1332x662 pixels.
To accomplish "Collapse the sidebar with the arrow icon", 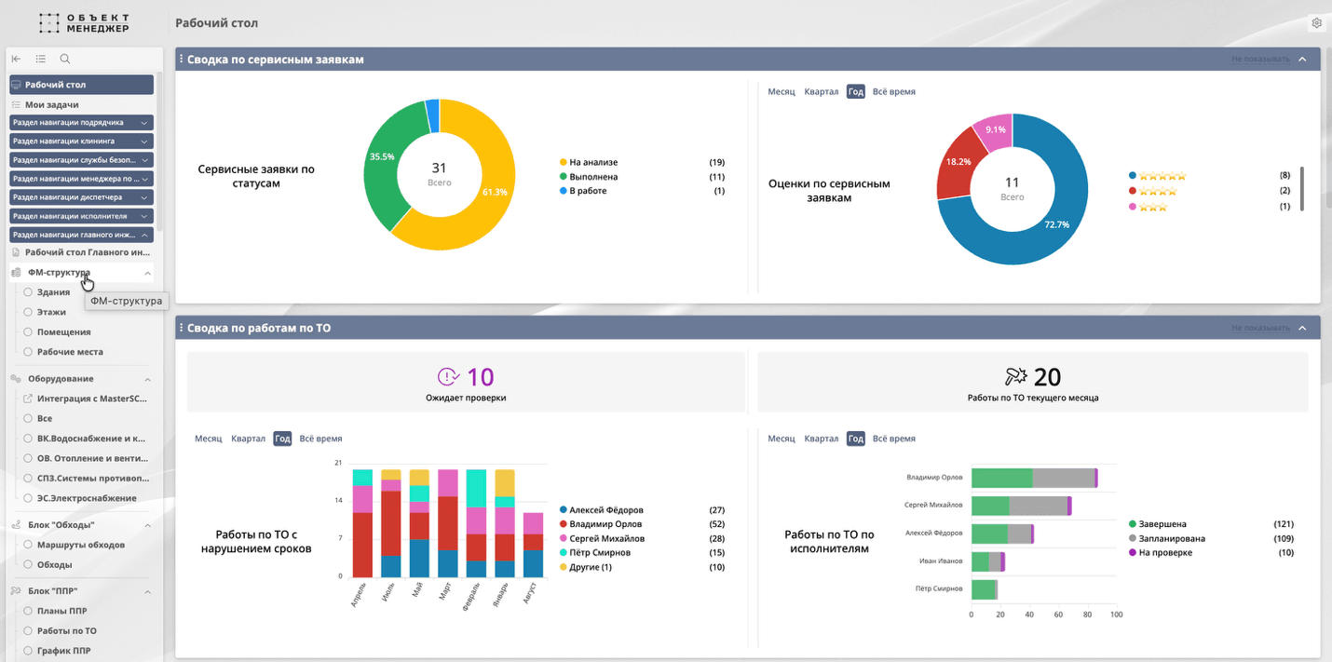I will tap(16, 59).
